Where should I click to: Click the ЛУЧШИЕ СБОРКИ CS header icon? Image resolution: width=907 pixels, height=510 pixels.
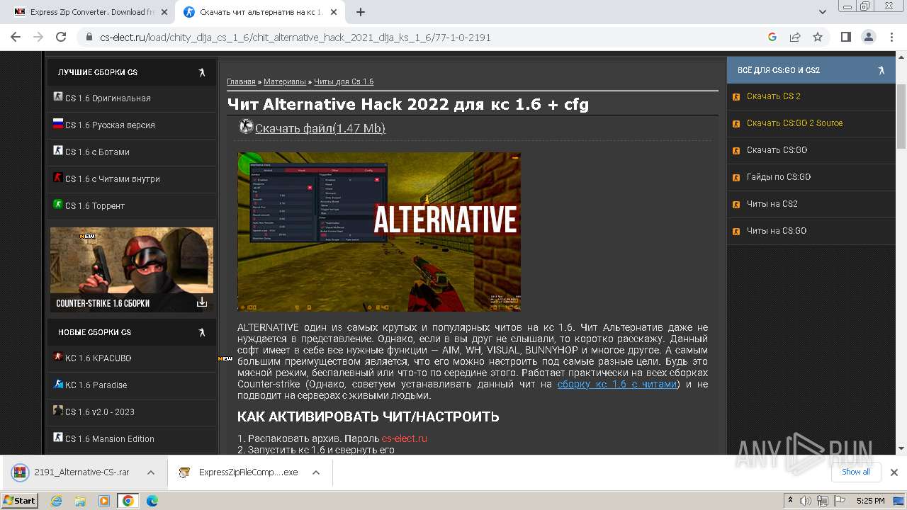202,72
